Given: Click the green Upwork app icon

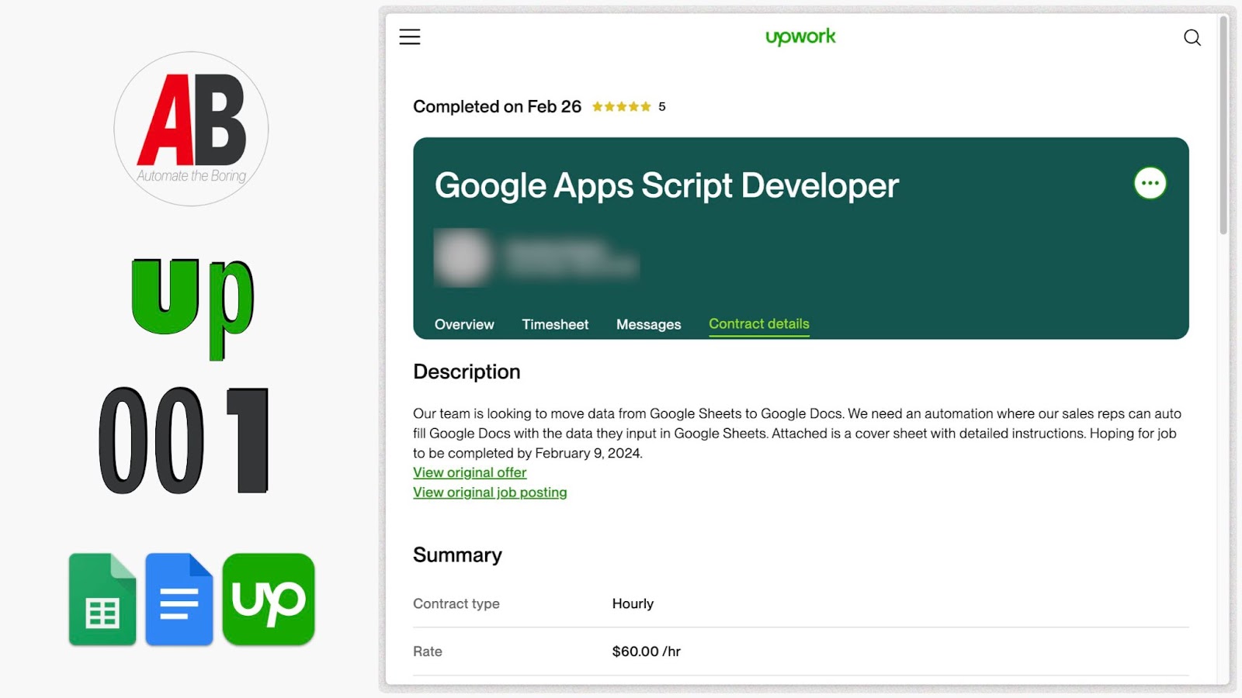Looking at the screenshot, I should pyautogui.click(x=269, y=599).
